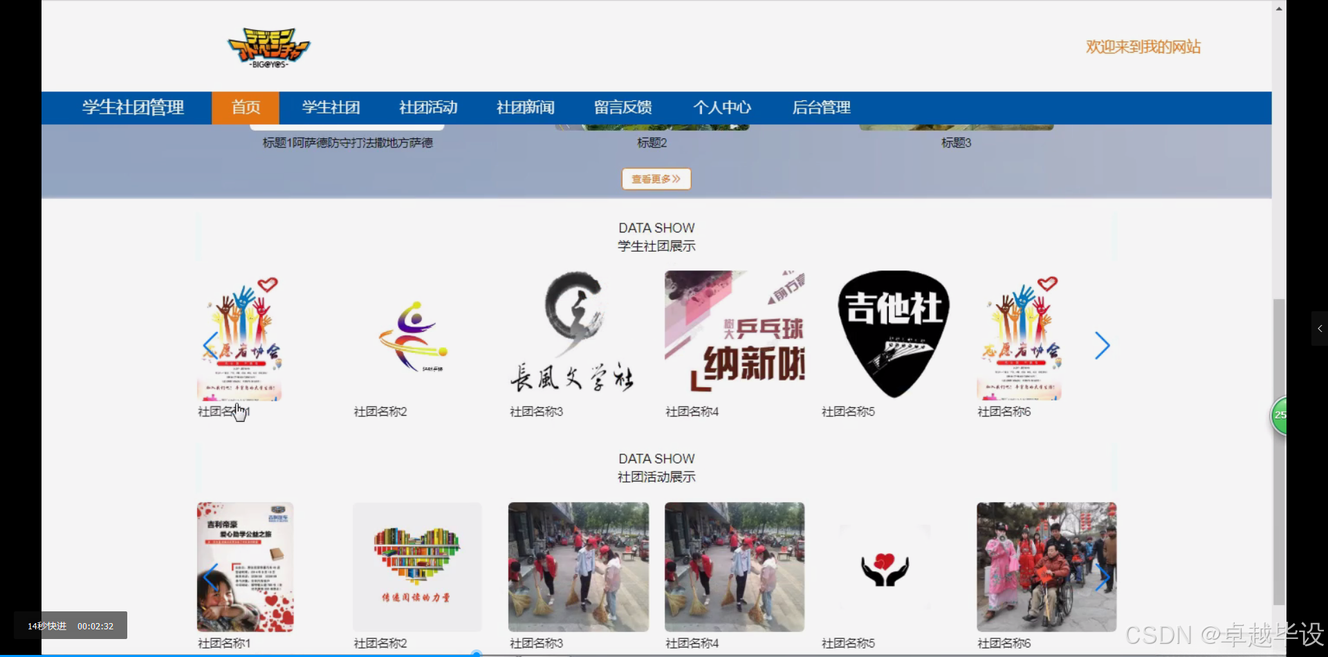
Task: Click the site logo image
Action: 269,46
